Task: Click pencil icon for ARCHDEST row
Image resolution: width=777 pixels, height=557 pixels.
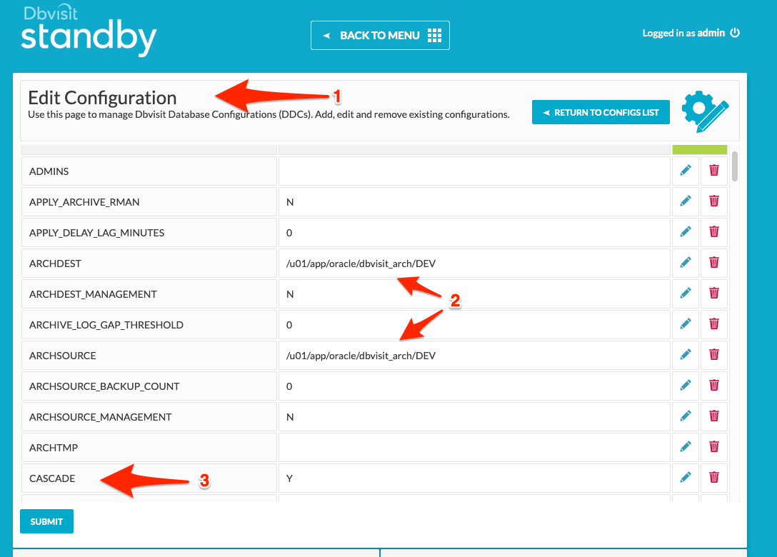Action: tap(686, 263)
